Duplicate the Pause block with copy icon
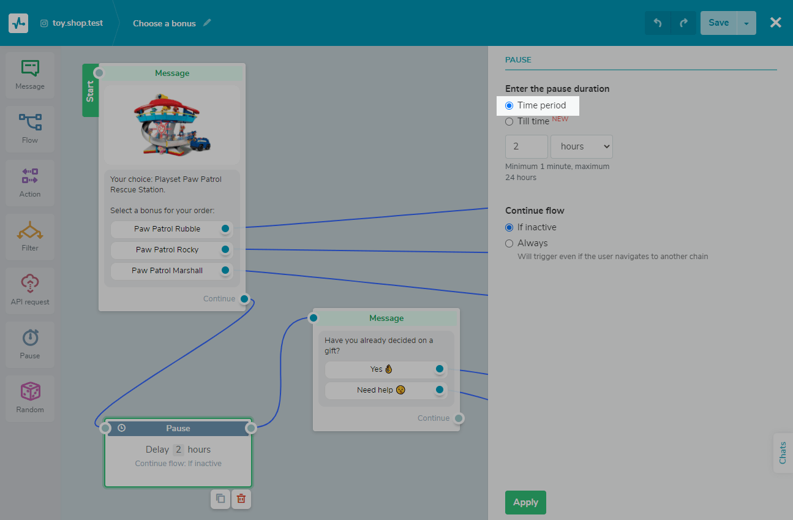 (x=220, y=499)
